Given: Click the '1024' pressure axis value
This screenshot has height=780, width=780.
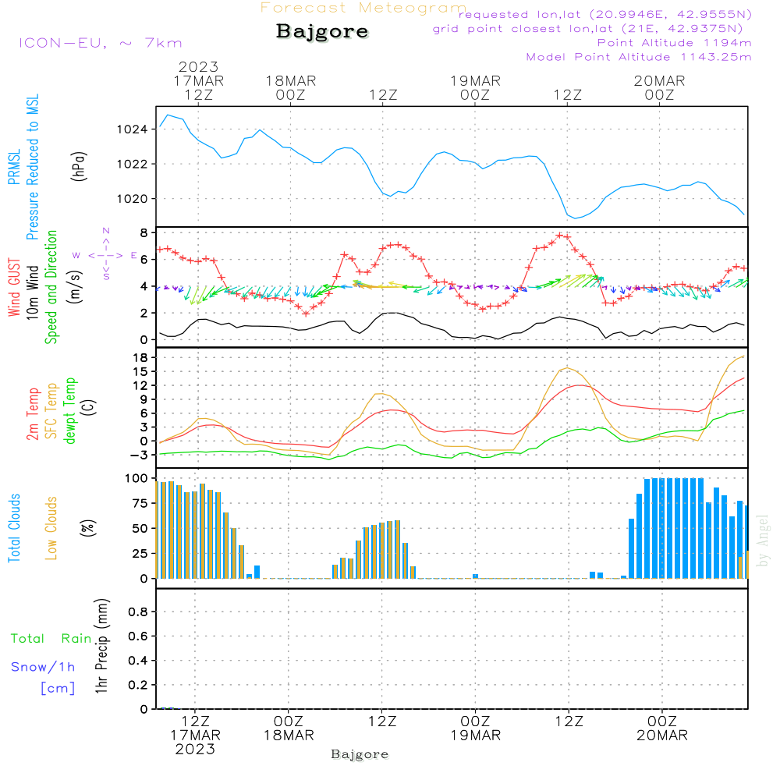Looking at the screenshot, I should click(133, 129).
